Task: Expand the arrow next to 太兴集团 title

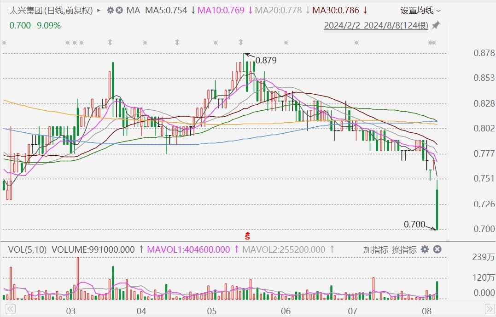Action: pyautogui.click(x=99, y=10)
